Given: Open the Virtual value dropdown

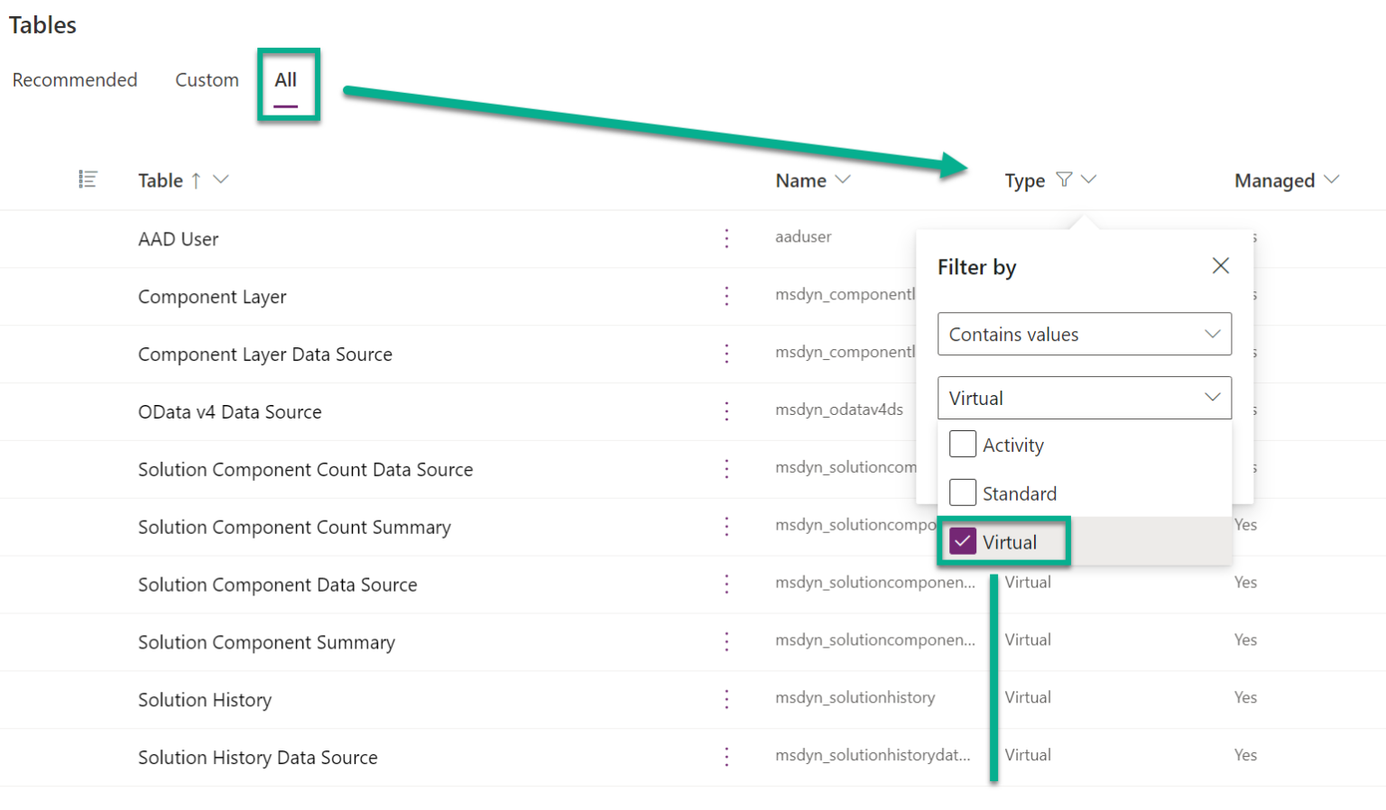Looking at the screenshot, I should [x=1084, y=398].
